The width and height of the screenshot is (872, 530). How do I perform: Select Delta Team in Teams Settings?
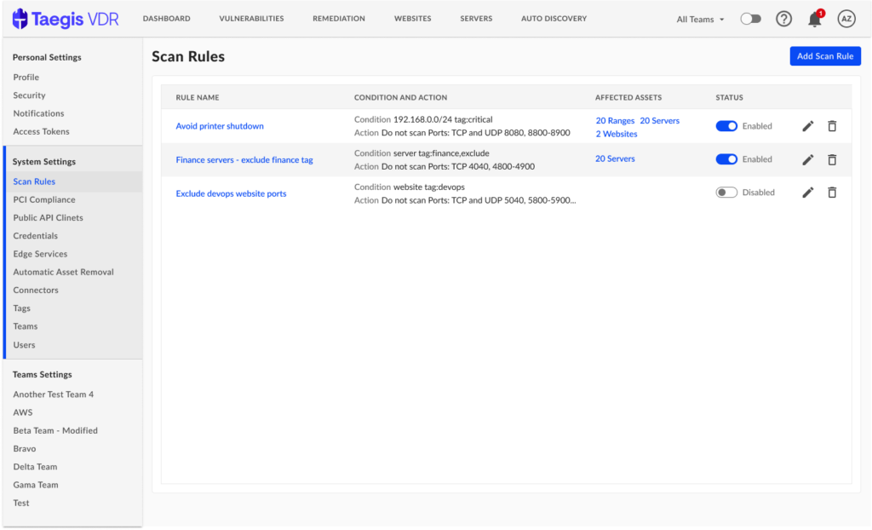pyautogui.click(x=35, y=467)
